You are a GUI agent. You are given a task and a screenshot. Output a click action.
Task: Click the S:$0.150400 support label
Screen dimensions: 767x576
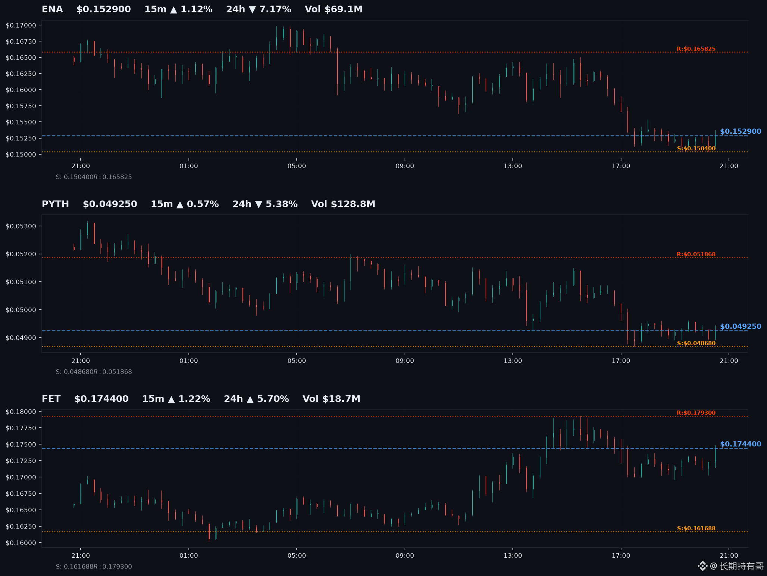(696, 148)
